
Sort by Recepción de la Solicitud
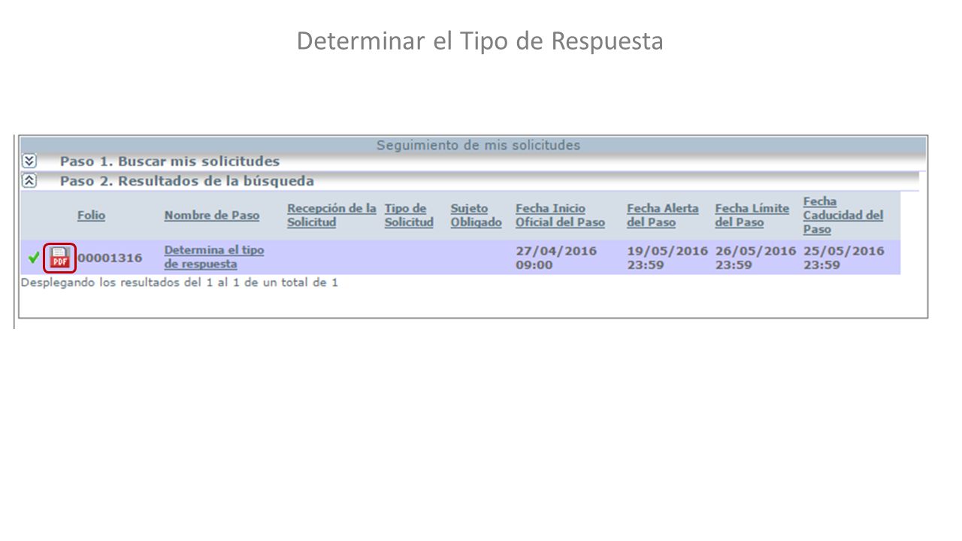[331, 216]
